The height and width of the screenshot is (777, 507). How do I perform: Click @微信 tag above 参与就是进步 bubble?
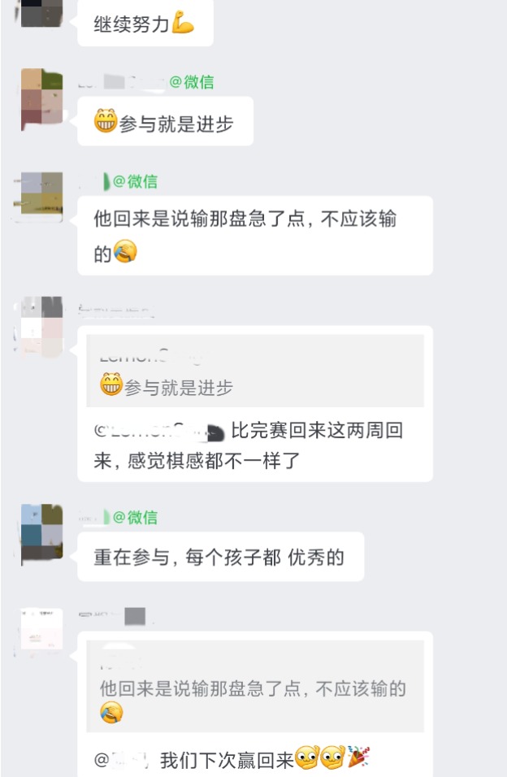(x=191, y=82)
